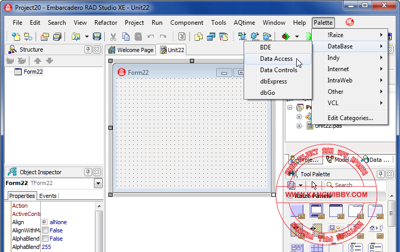The height and width of the screenshot is (252, 400).
Task: Expand the Unit22.pas tree node
Action: click(x=299, y=126)
